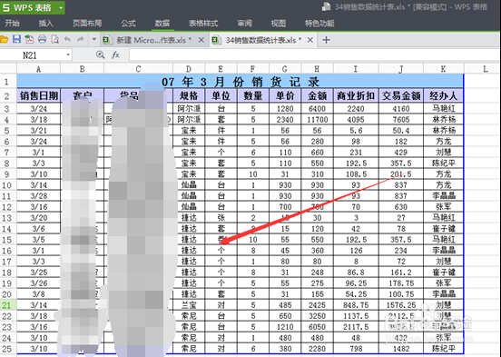Click cell with value 11700
This screenshot has height=357, width=501.
pyautogui.click(x=317, y=120)
